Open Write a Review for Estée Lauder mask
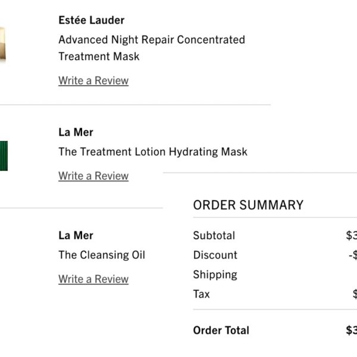Image resolution: width=357 pixels, height=357 pixels. pyautogui.click(x=93, y=80)
